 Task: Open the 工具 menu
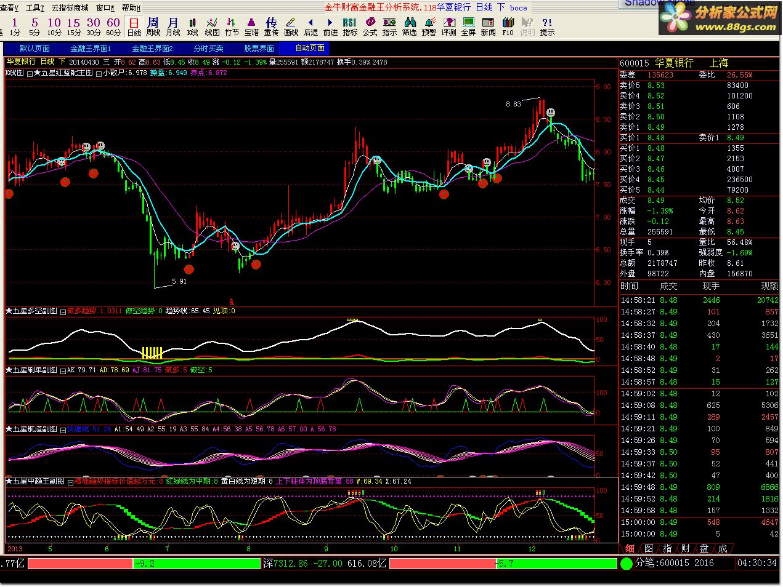pyautogui.click(x=34, y=8)
